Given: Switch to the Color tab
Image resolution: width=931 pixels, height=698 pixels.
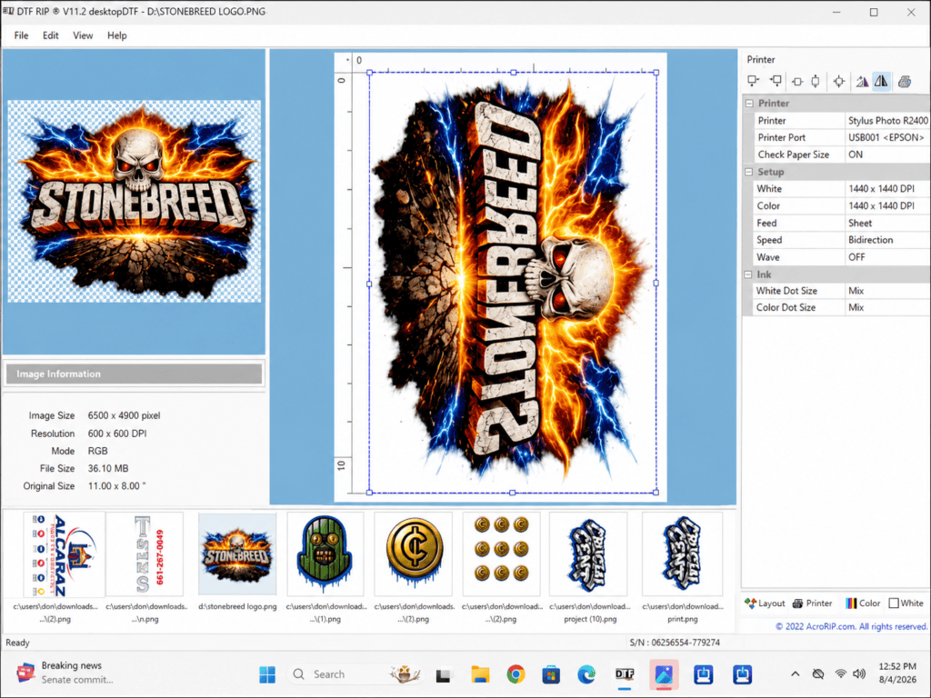Looking at the screenshot, I should pos(863,603).
